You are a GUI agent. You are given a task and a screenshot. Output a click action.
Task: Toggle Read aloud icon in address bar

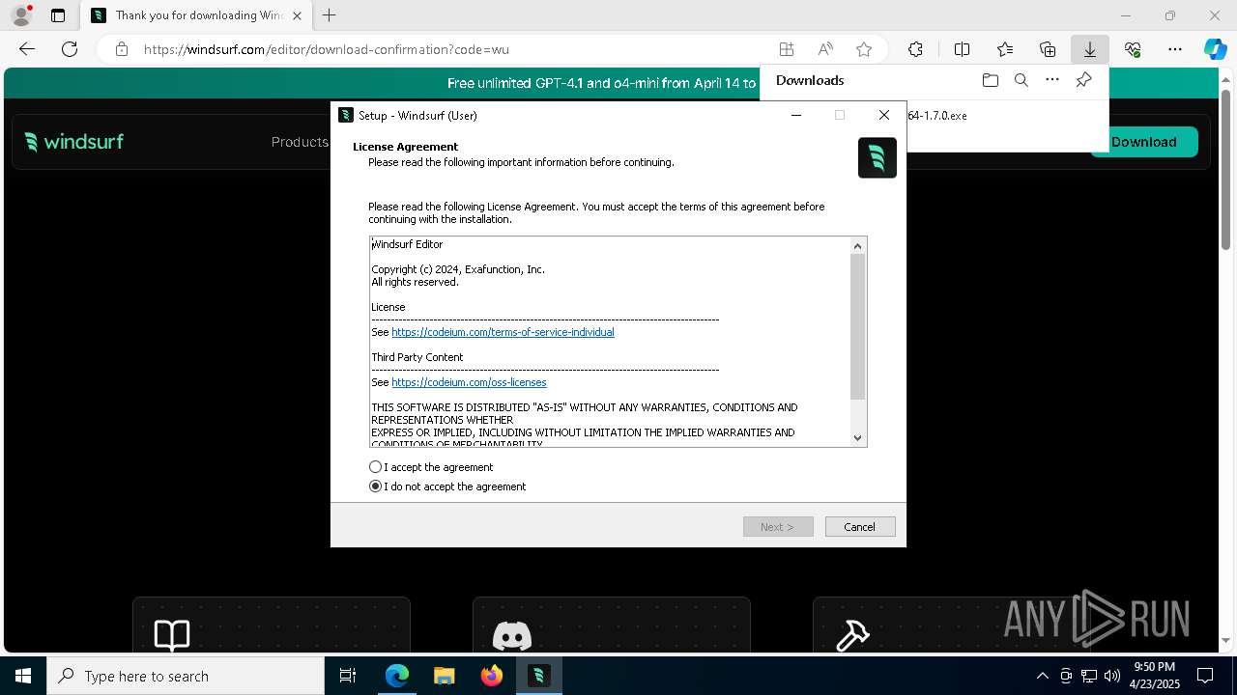(825, 49)
